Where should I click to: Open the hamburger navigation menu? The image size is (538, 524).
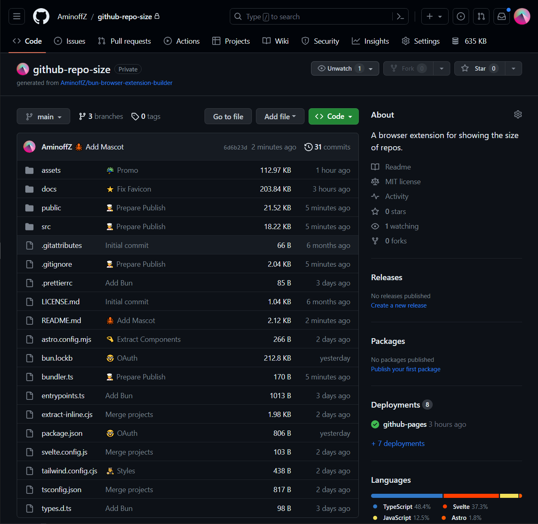17,16
